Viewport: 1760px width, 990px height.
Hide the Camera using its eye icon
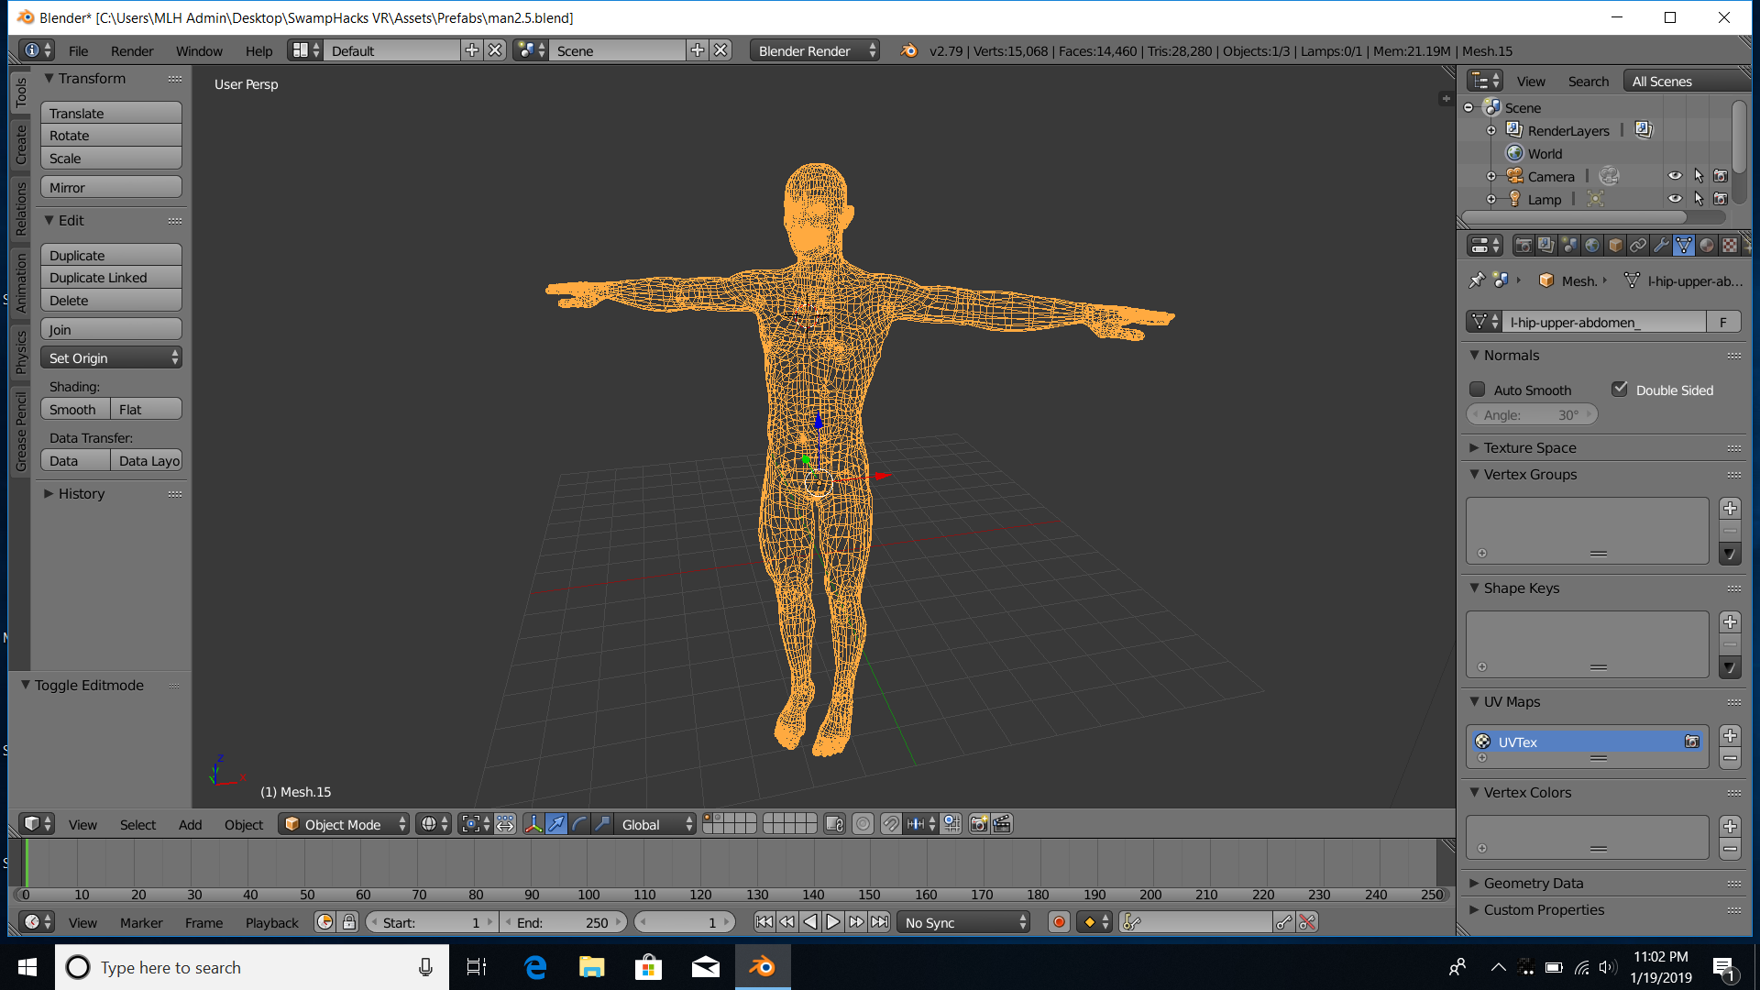click(1674, 176)
